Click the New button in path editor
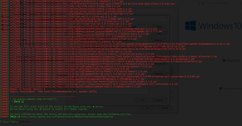 pos(159,27)
